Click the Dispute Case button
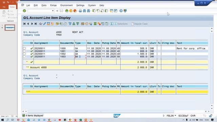 pos(139,24)
